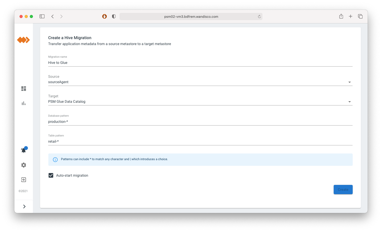The width and height of the screenshot is (382, 232).
Task: Open settings gear icon in sidebar
Action: click(24, 165)
